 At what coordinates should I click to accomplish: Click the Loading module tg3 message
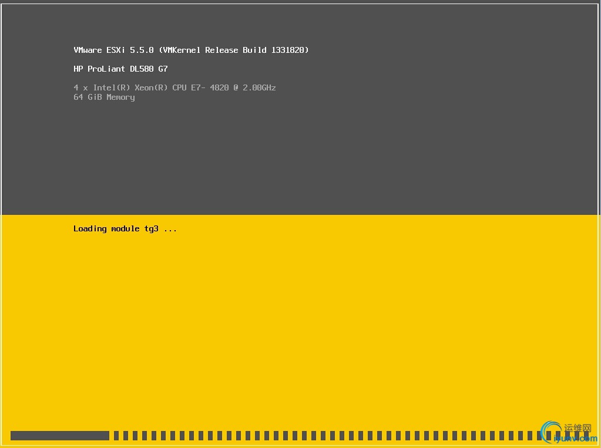(x=125, y=229)
